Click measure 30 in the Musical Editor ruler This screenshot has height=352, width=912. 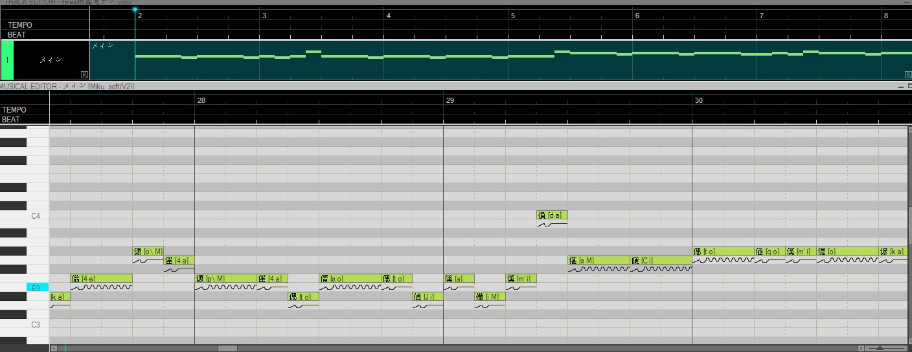[x=699, y=100]
